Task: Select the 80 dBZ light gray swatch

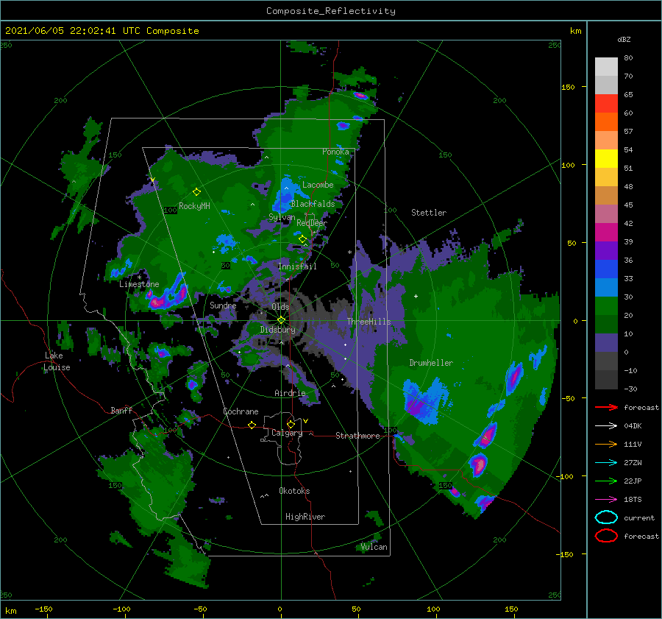Action: [606, 66]
